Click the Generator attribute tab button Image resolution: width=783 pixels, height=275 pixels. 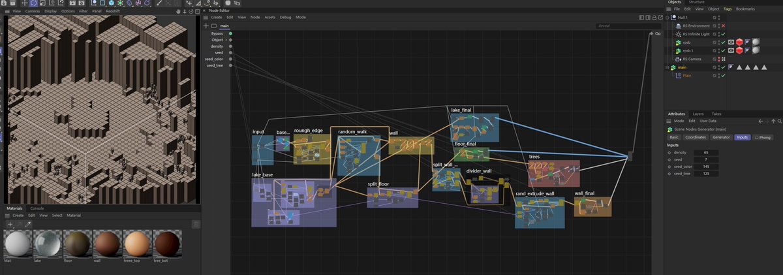(x=721, y=137)
